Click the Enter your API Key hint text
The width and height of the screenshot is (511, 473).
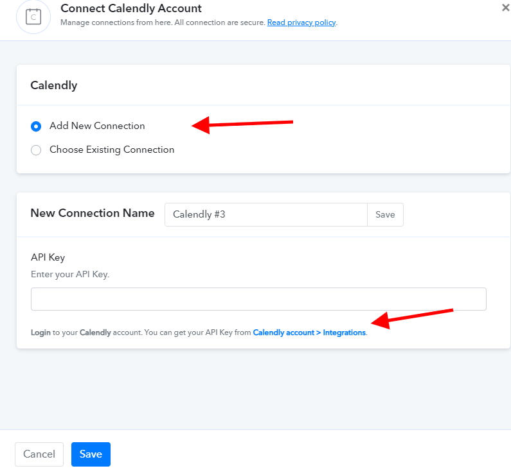pyautogui.click(x=70, y=275)
